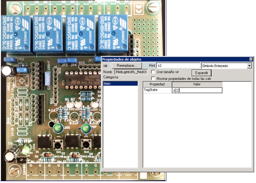This screenshot has height=183, width=256.
Task: Click the Categoría: label
Action: coord(111,77)
